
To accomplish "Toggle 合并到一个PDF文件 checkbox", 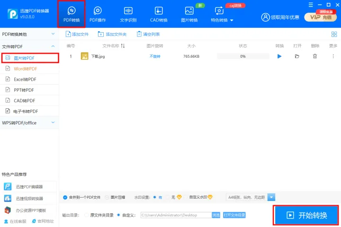I will tap(65, 197).
